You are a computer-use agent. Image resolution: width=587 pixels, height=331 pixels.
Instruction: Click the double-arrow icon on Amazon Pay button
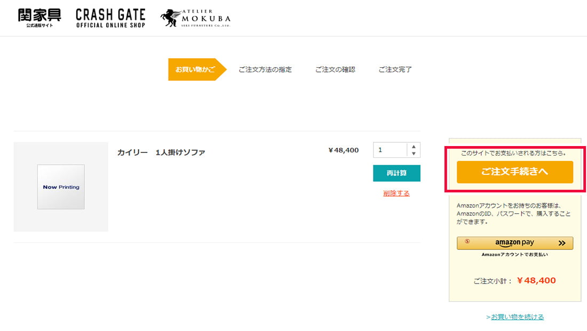pyautogui.click(x=562, y=243)
